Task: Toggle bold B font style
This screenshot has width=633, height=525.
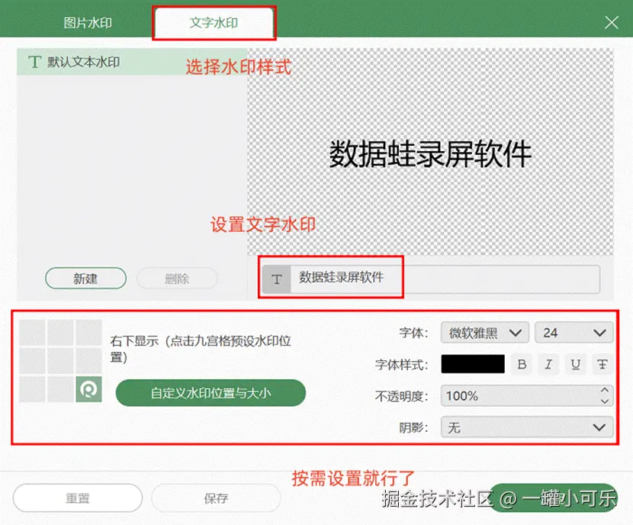Action: [x=522, y=364]
